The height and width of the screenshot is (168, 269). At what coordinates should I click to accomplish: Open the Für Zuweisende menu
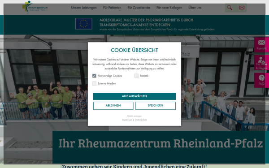click(139, 8)
